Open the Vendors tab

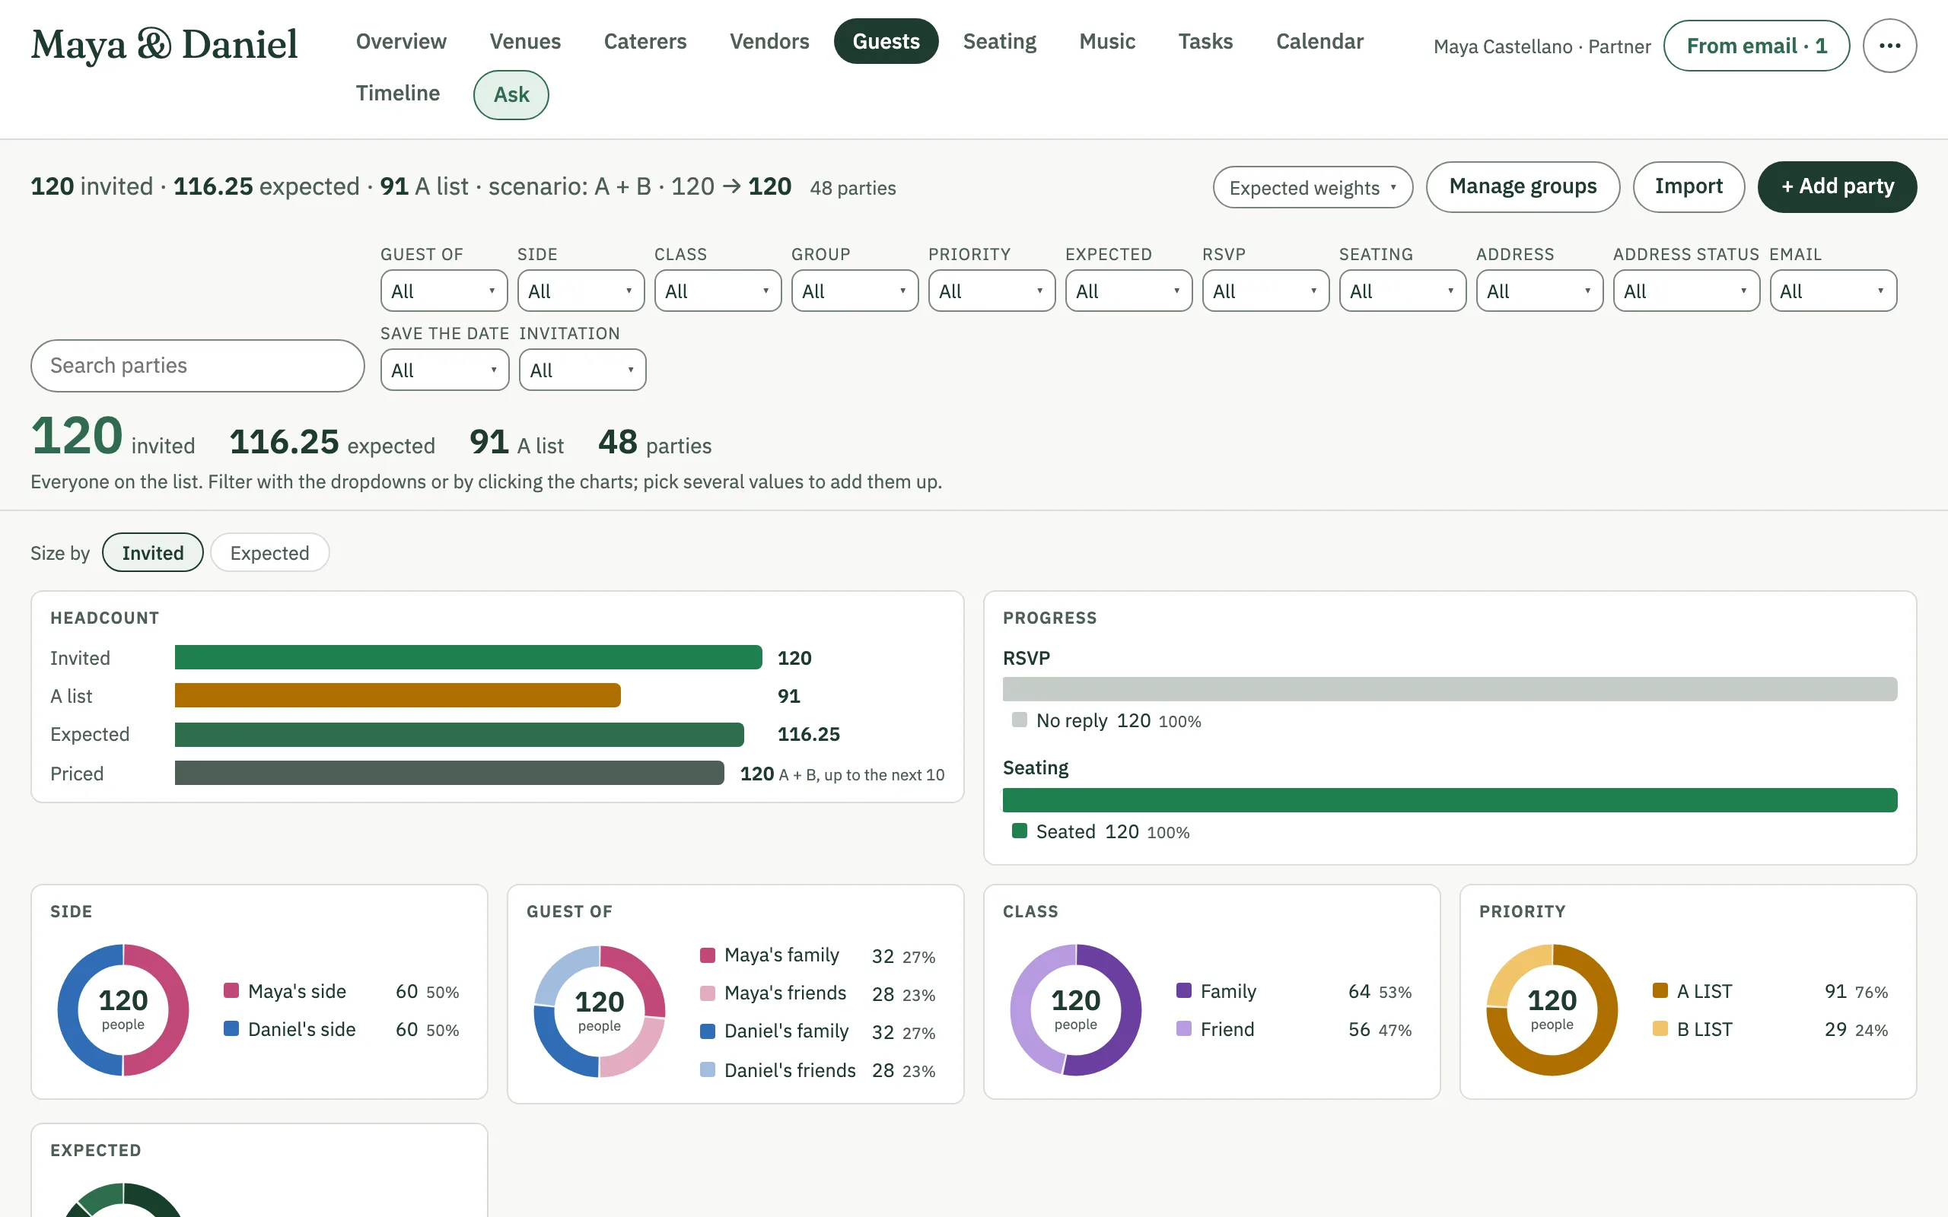pyautogui.click(x=769, y=41)
